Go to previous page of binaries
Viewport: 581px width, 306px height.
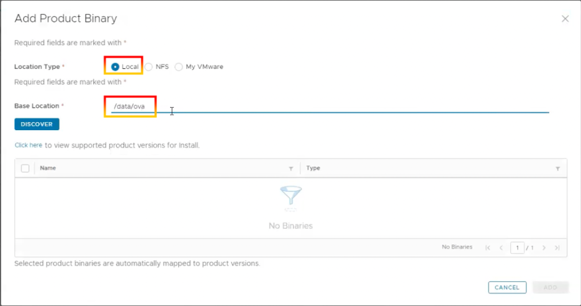click(502, 248)
